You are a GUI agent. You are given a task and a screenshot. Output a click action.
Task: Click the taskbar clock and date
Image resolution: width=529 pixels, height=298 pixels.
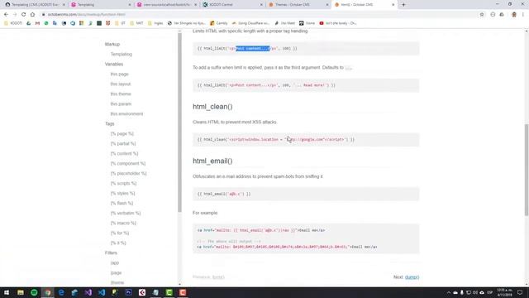pyautogui.click(x=504, y=292)
